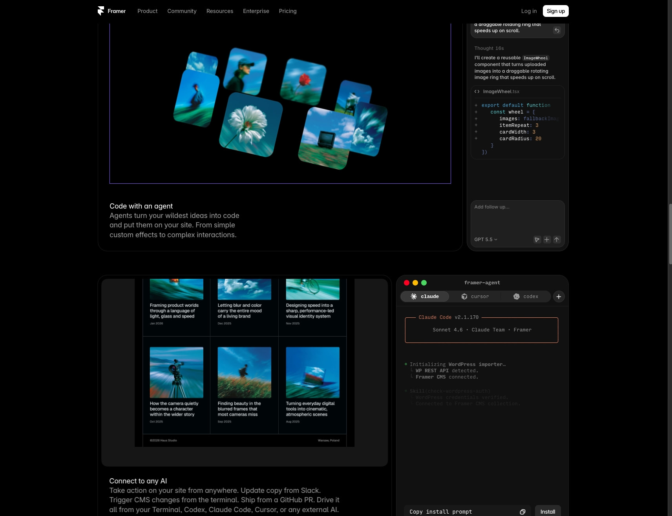Click the yellow window dot in framer-agent
This screenshot has width=672, height=516.
(415, 283)
